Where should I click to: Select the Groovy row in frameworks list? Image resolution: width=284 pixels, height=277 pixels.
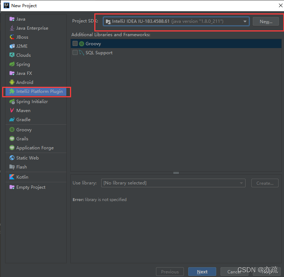click(x=176, y=43)
